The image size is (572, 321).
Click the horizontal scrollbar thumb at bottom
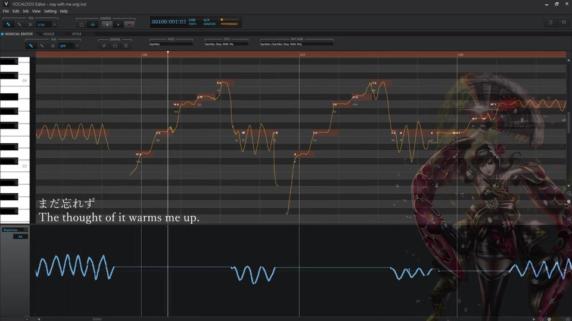97,319
